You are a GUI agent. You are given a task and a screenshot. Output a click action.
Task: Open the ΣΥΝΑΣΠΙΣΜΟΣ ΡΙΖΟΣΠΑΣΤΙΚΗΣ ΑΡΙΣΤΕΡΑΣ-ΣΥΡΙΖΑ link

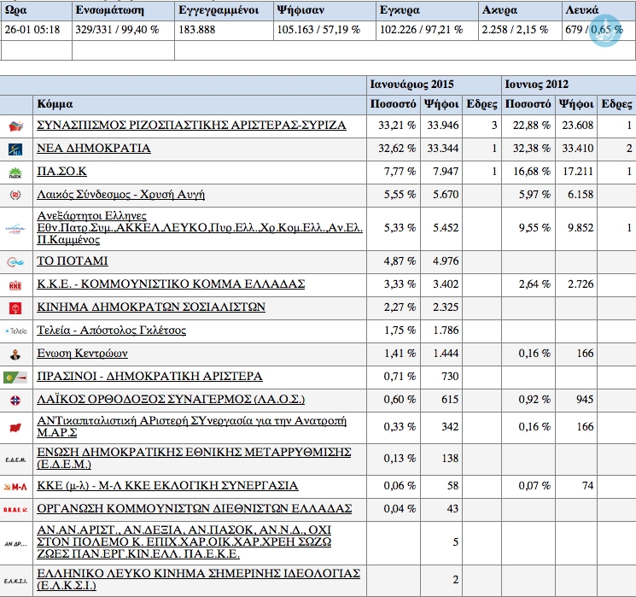(x=191, y=125)
